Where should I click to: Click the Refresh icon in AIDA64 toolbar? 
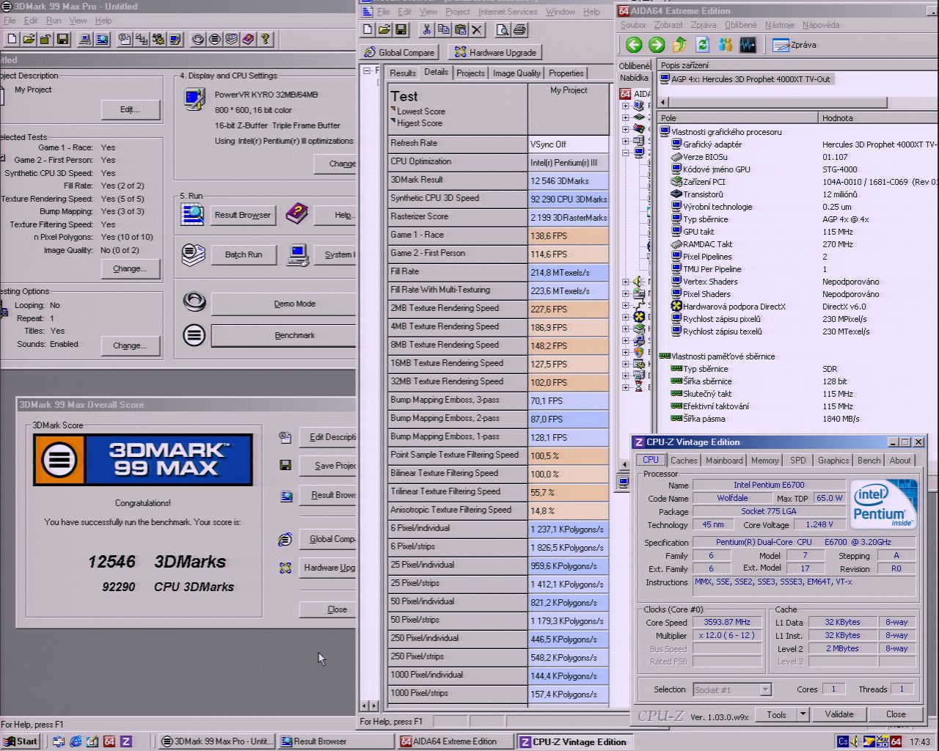pos(702,45)
